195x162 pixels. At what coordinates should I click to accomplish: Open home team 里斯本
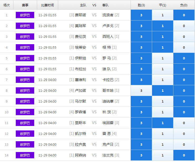pos(81,123)
